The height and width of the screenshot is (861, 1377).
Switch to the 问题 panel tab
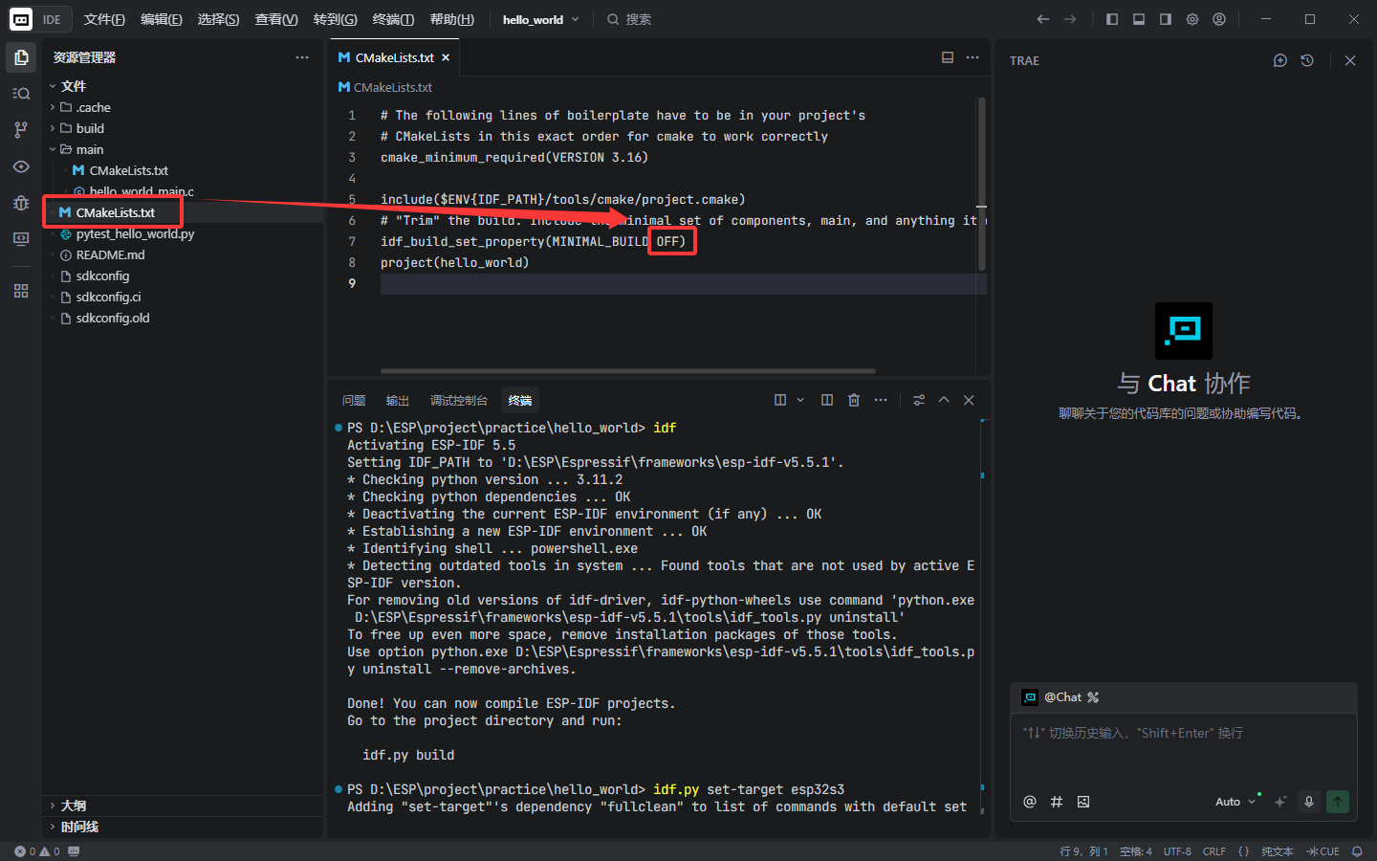(x=354, y=400)
